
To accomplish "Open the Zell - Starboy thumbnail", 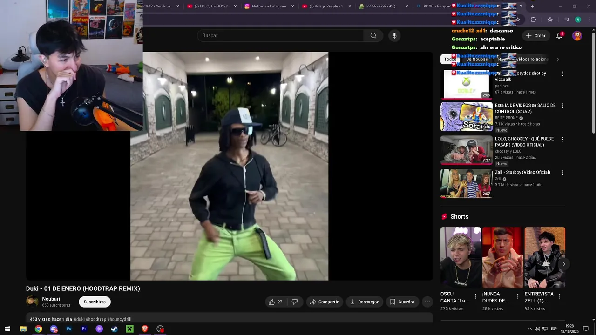I will point(466,183).
